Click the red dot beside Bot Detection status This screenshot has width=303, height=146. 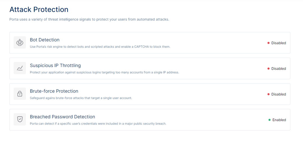pyautogui.click(x=268, y=43)
